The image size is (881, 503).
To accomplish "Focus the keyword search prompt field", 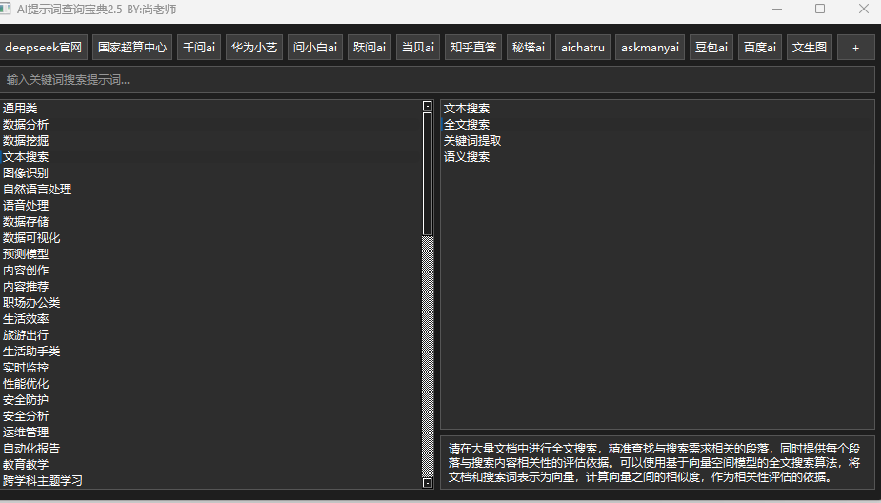I will point(437,80).
